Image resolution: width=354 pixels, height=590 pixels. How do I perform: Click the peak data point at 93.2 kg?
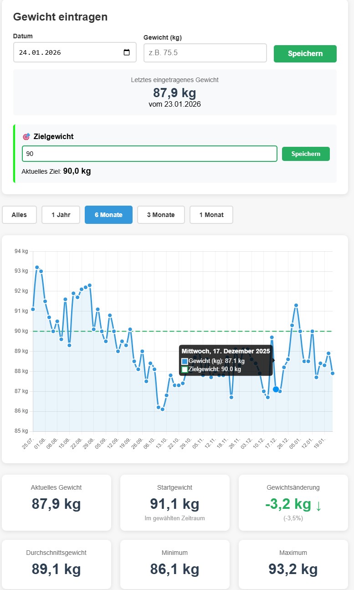tap(37, 267)
